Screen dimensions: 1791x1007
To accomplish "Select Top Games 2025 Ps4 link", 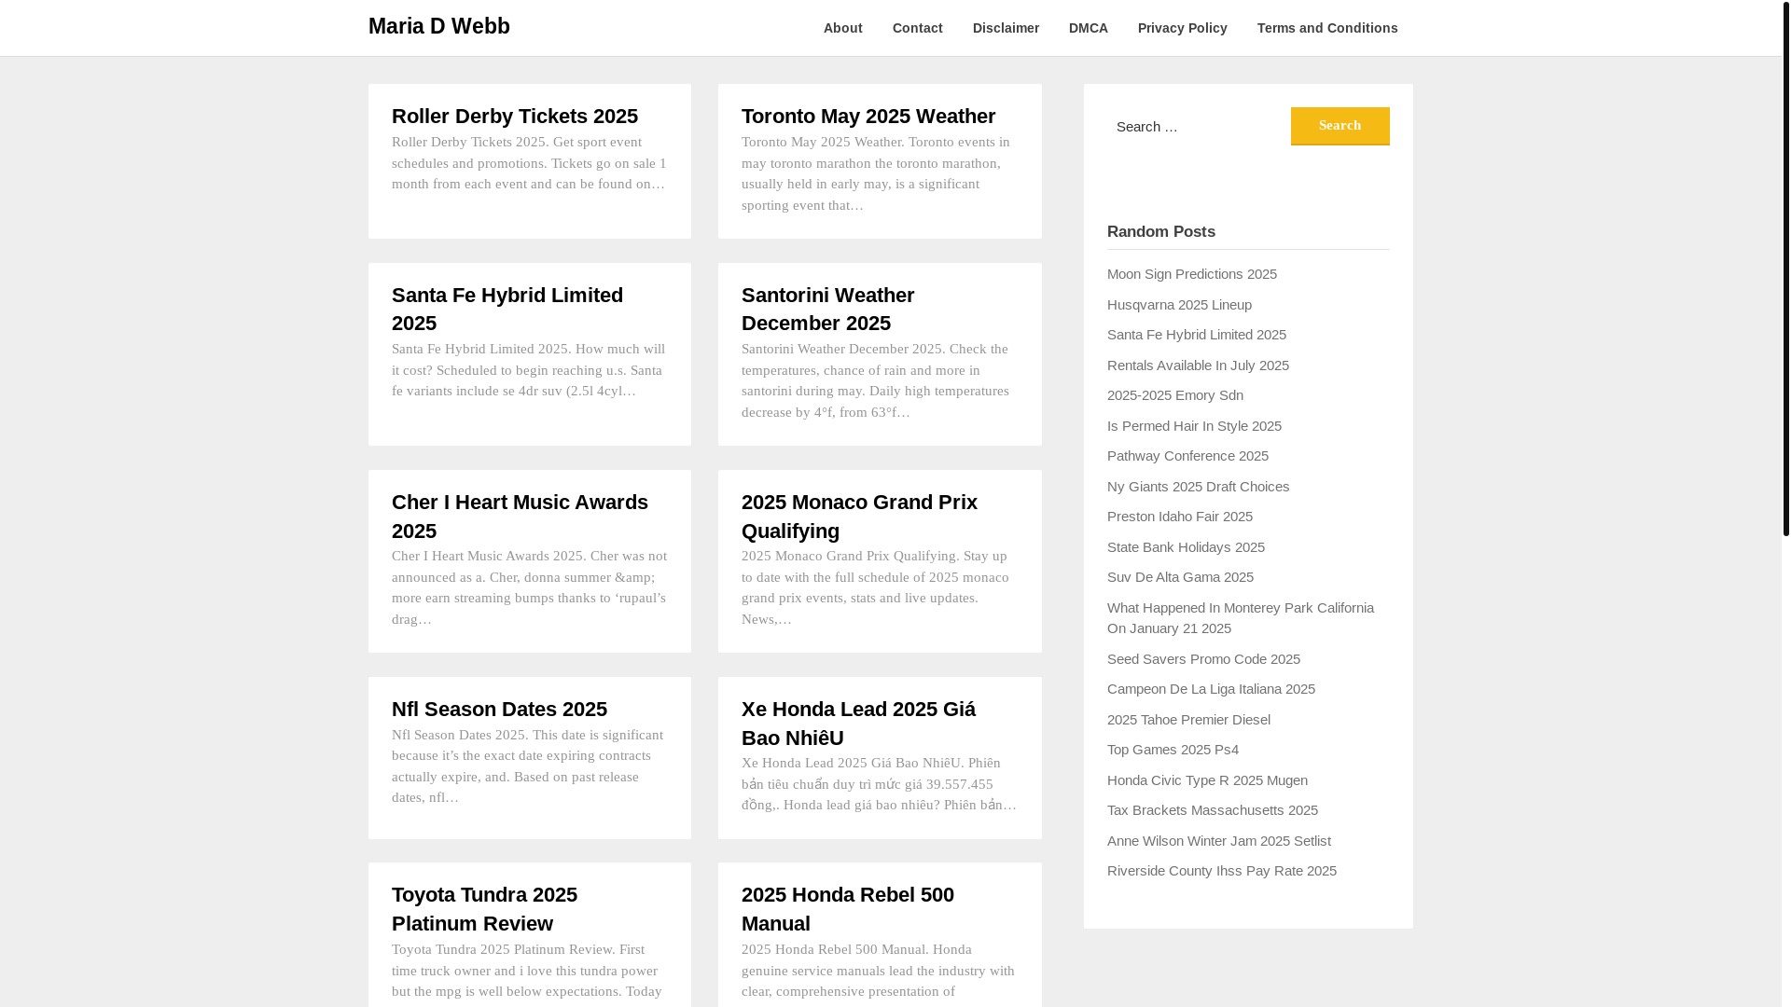I will tap(1173, 750).
